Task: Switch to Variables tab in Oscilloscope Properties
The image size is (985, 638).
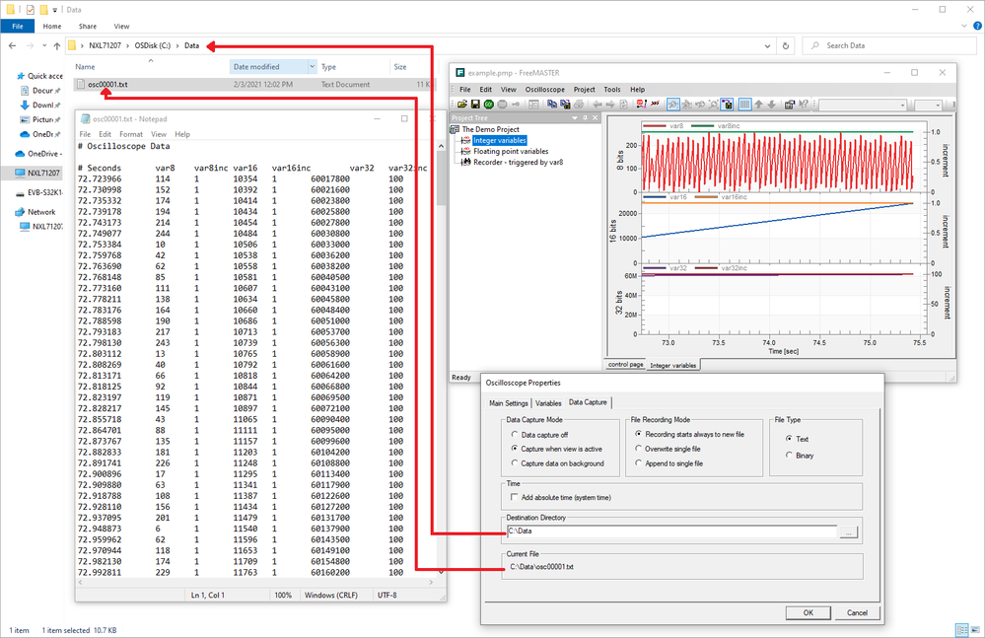Action: [548, 403]
